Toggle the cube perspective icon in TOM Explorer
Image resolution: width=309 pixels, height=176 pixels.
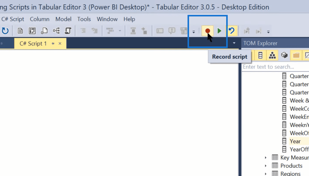coord(284,55)
